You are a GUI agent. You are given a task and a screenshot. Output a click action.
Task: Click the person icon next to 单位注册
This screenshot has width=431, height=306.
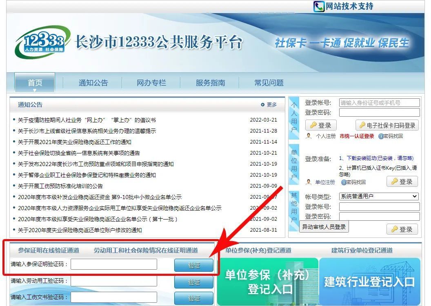click(309, 182)
